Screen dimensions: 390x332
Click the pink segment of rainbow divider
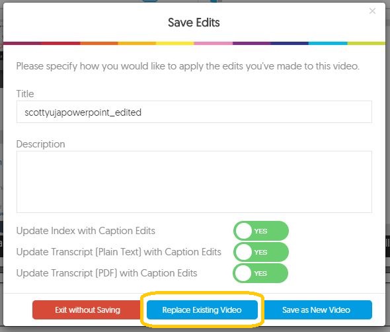(213, 43)
